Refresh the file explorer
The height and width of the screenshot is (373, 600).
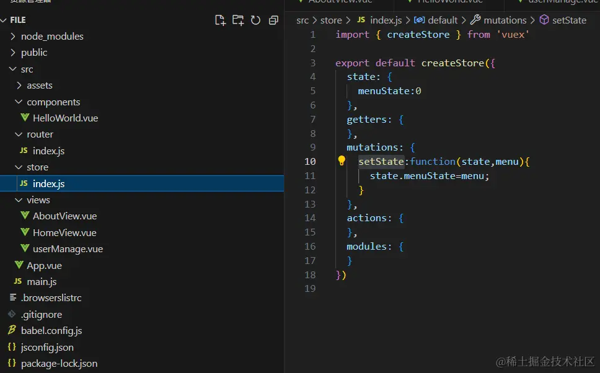[x=255, y=20]
